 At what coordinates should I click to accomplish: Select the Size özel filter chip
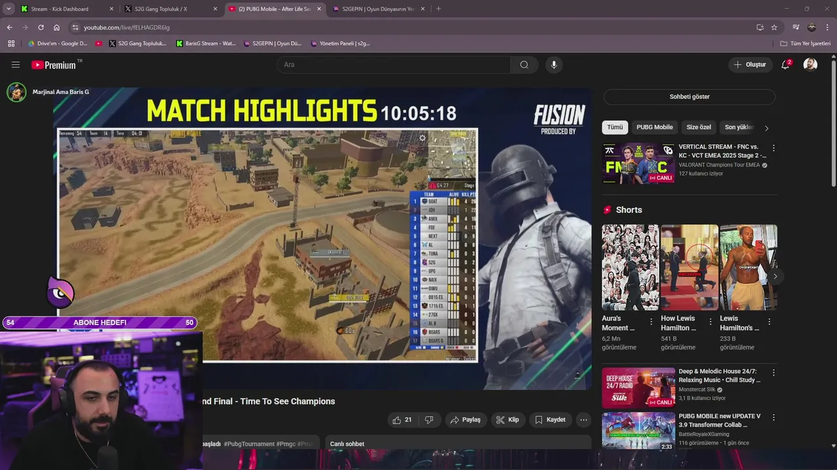(x=698, y=127)
